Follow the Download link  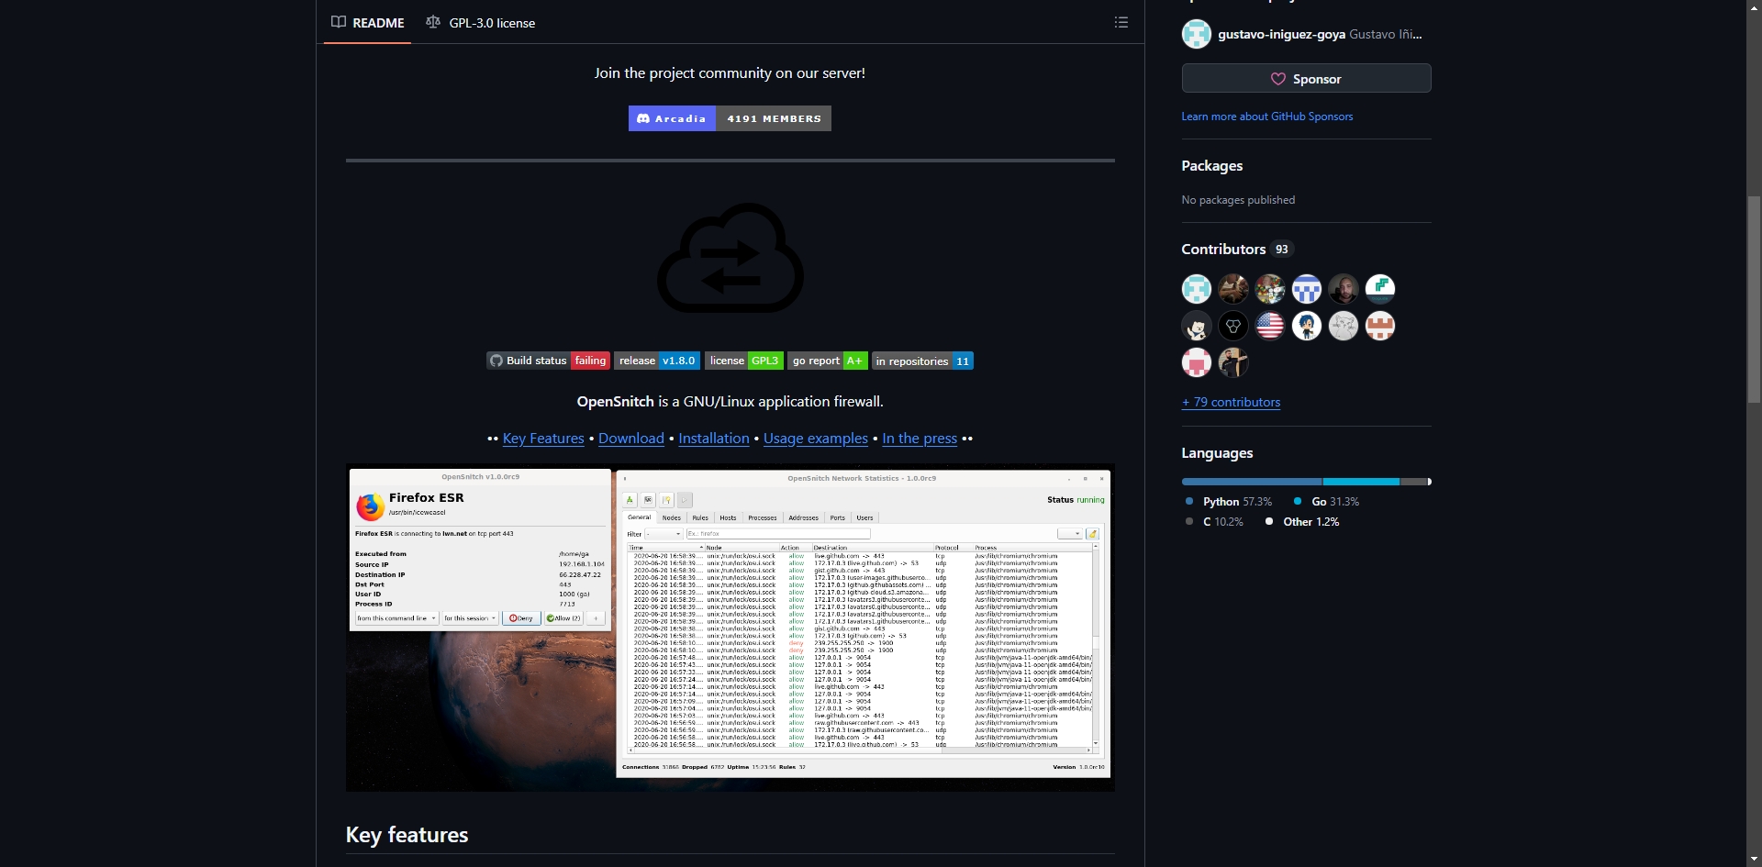[631, 439]
